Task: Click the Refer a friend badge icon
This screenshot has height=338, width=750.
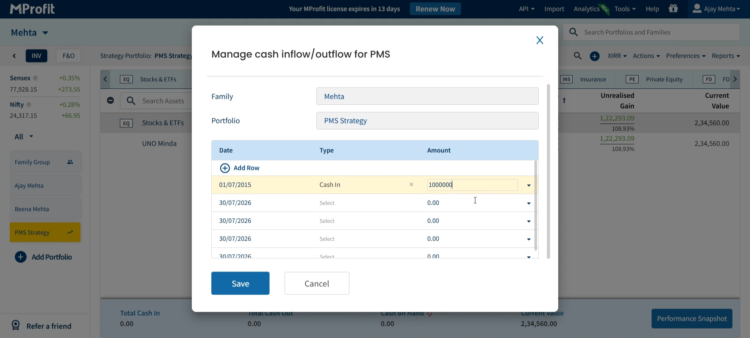Action: click(x=16, y=325)
